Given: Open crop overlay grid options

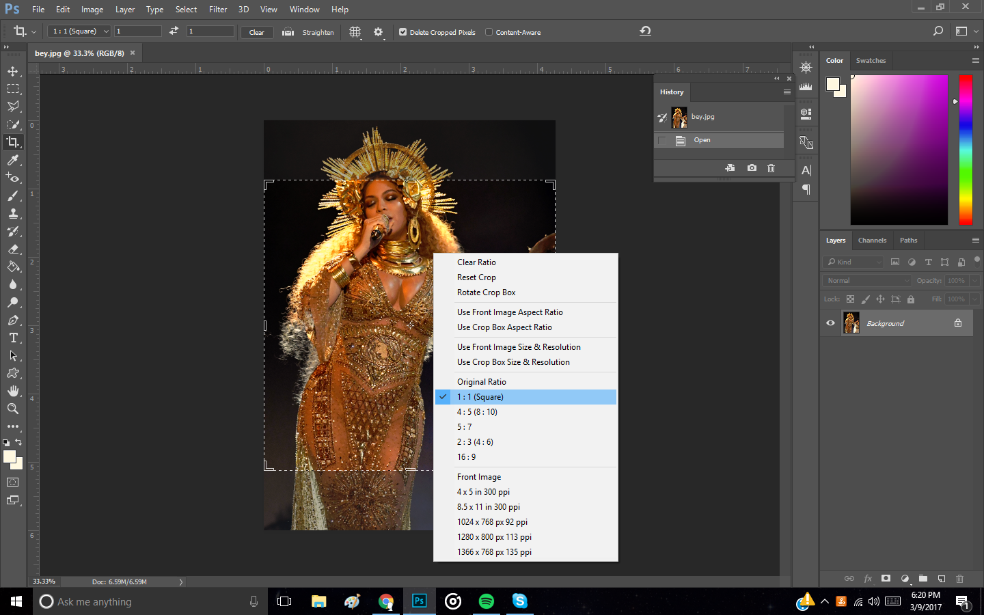Looking at the screenshot, I should pyautogui.click(x=355, y=32).
